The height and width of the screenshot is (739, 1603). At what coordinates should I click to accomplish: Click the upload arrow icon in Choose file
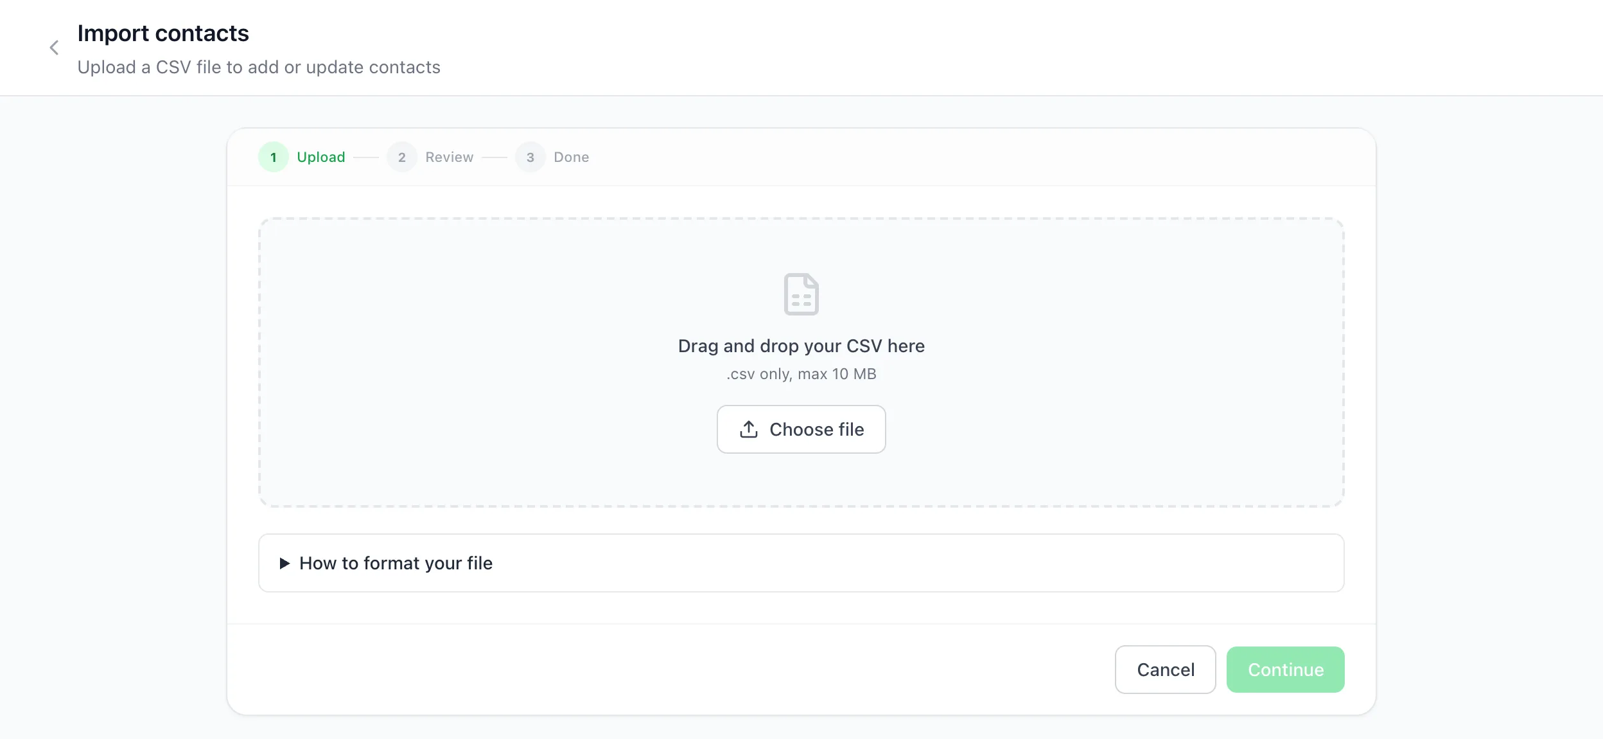[x=749, y=429]
